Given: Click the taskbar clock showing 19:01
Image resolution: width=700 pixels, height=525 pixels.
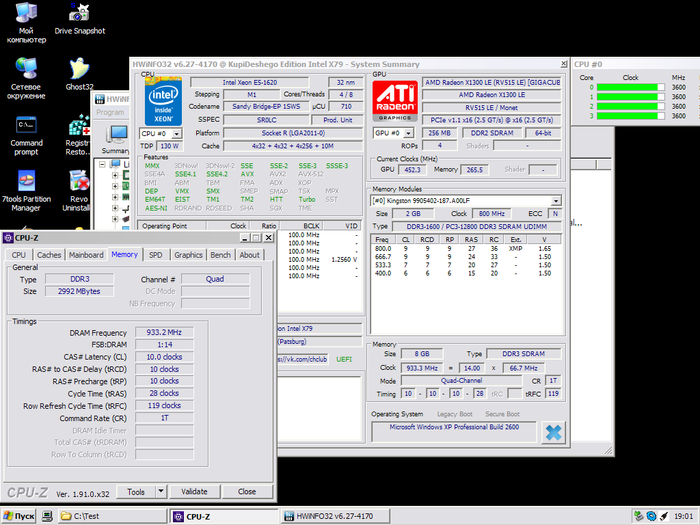Looking at the screenshot, I should coord(683,516).
